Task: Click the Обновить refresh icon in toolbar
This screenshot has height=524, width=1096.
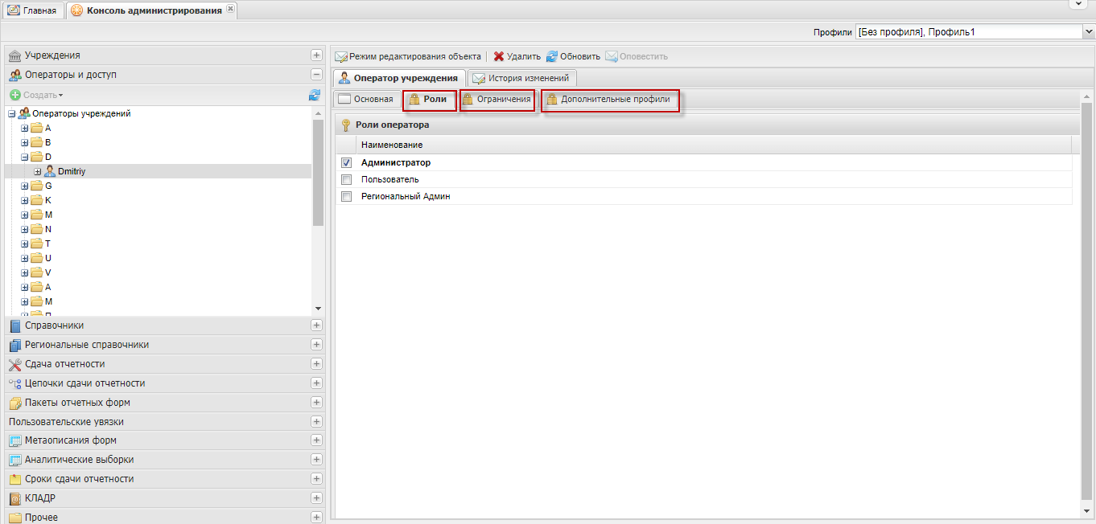Action: coord(552,57)
